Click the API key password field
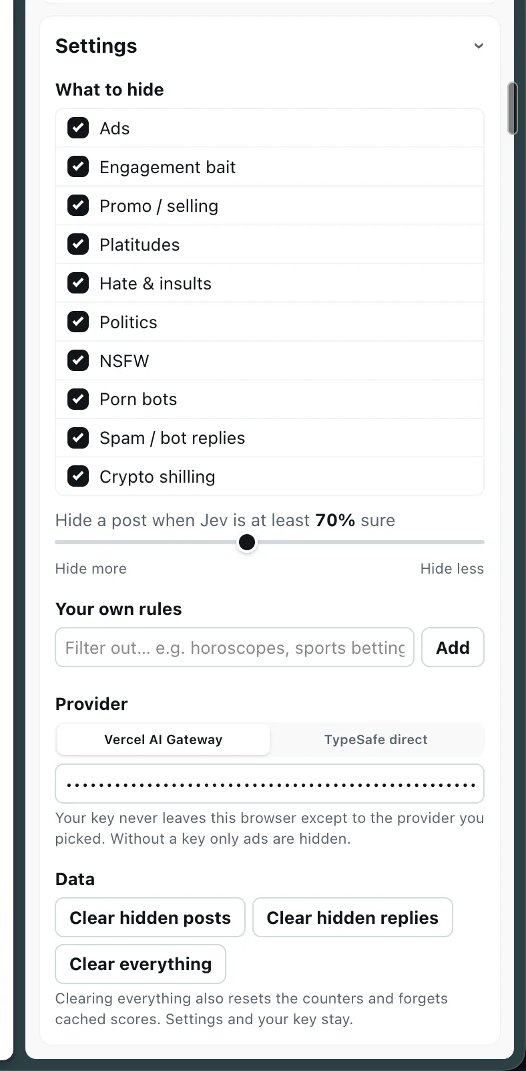Image resolution: width=526 pixels, height=1071 pixels. (x=270, y=784)
